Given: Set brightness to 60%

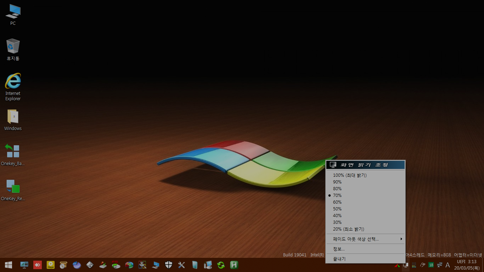Looking at the screenshot, I should click(365, 202).
